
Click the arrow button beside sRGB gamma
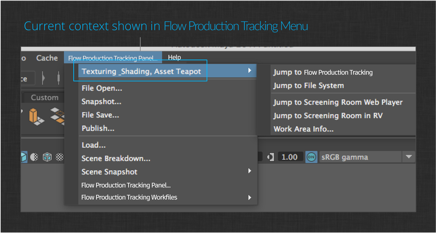tap(409, 157)
